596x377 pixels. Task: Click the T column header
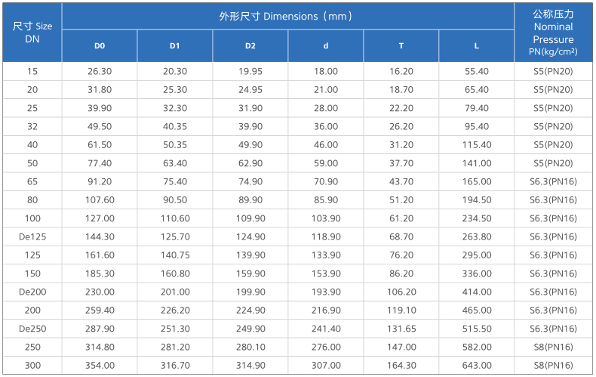click(x=401, y=46)
